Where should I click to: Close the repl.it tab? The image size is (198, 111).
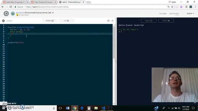tap(83, 2)
